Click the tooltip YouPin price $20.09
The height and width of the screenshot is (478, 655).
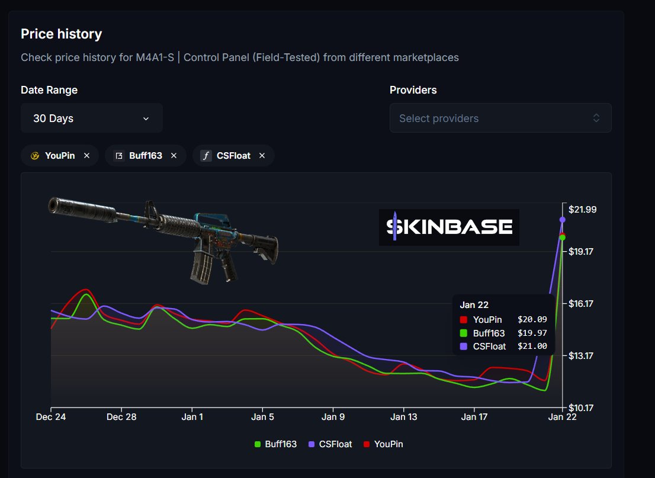532,320
